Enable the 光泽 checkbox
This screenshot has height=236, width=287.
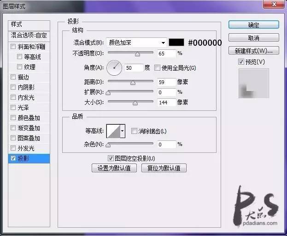(13, 107)
